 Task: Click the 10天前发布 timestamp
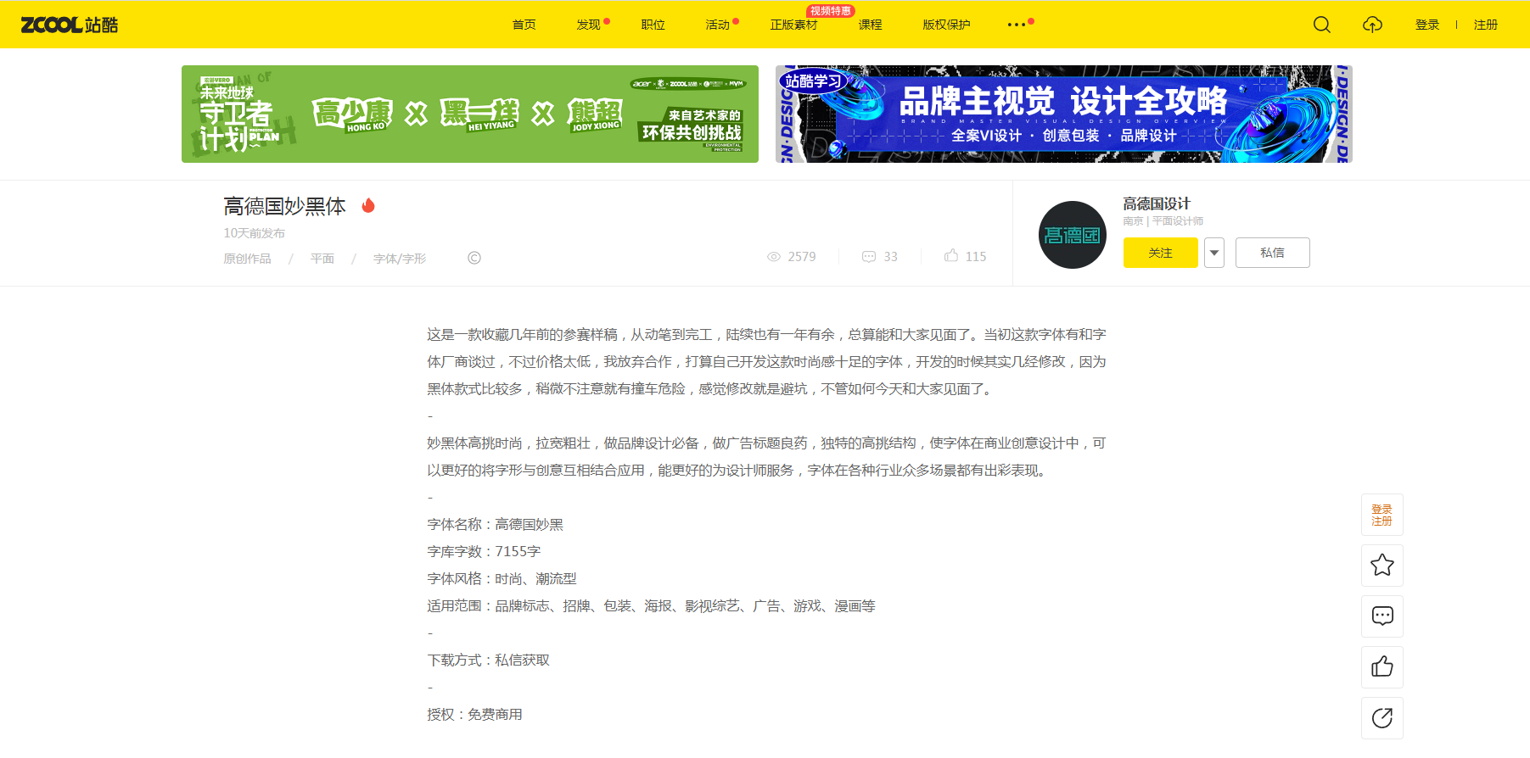[255, 233]
